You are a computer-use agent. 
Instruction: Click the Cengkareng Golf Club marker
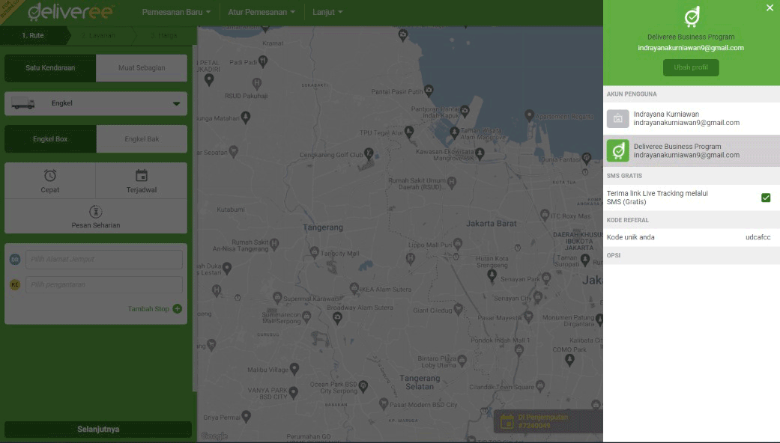pos(369,153)
